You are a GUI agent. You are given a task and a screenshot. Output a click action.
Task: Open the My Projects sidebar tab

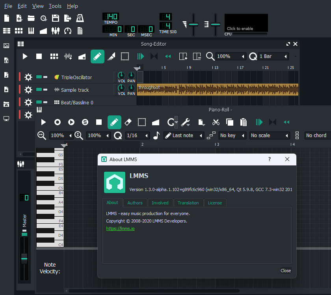tap(6, 60)
